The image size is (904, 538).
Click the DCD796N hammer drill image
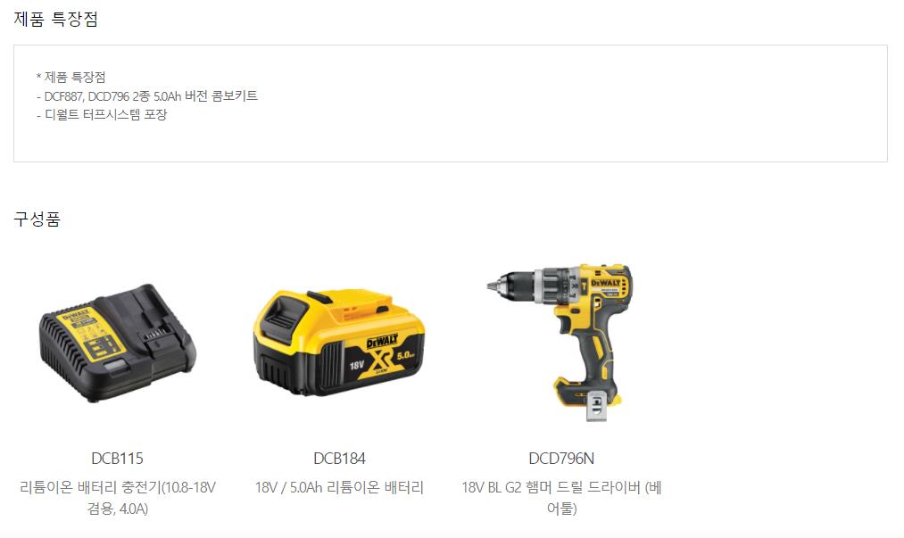560,343
